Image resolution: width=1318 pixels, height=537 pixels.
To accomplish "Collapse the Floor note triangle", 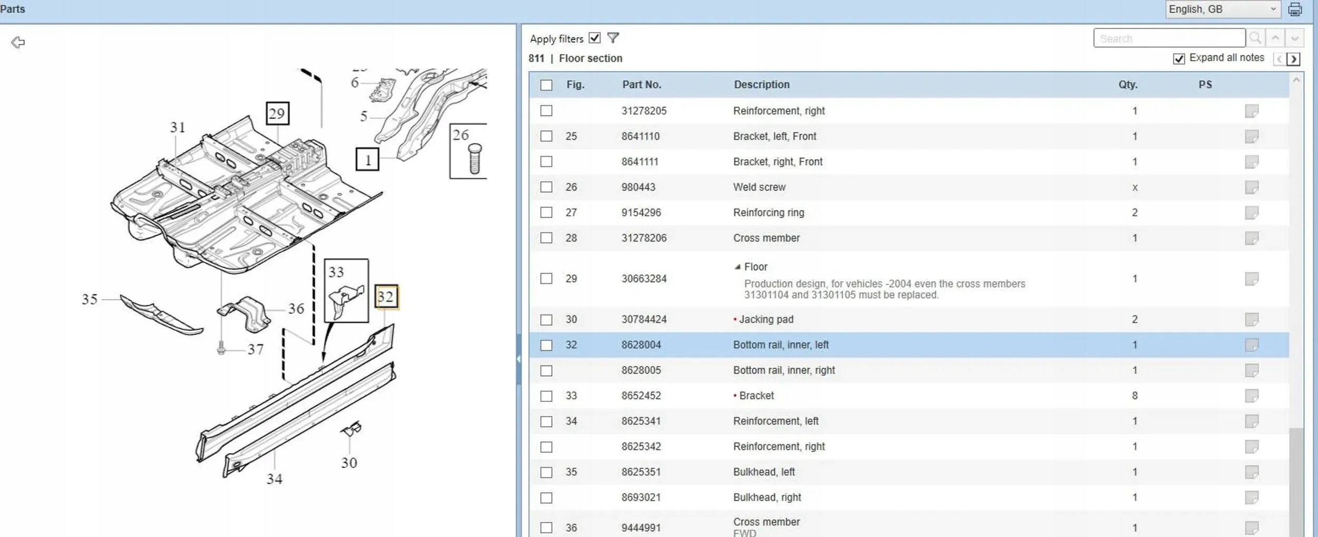I will click(738, 267).
